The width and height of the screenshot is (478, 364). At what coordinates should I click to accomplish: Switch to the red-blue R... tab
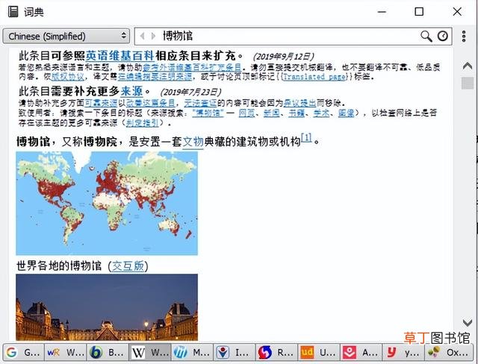click(276, 352)
